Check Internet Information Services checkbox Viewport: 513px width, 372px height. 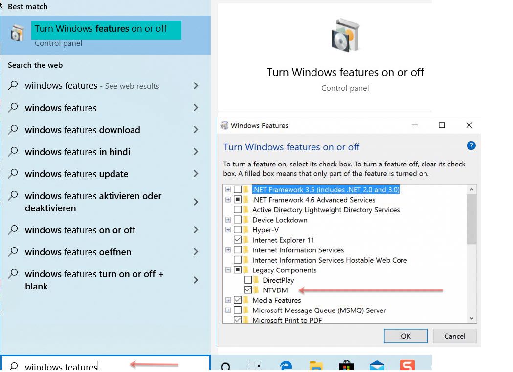click(238, 250)
